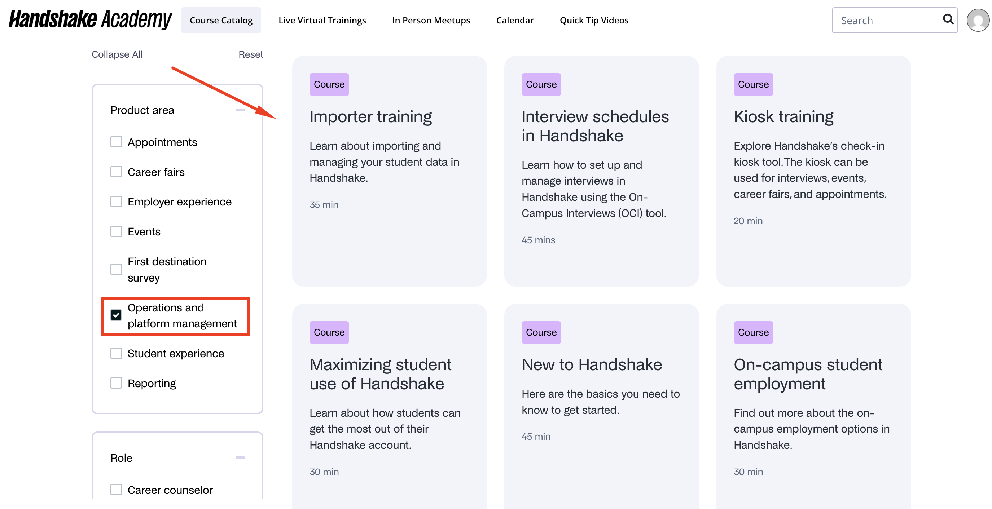The image size is (992, 509).
Task: Check the Student experience filter
Action: click(x=116, y=354)
